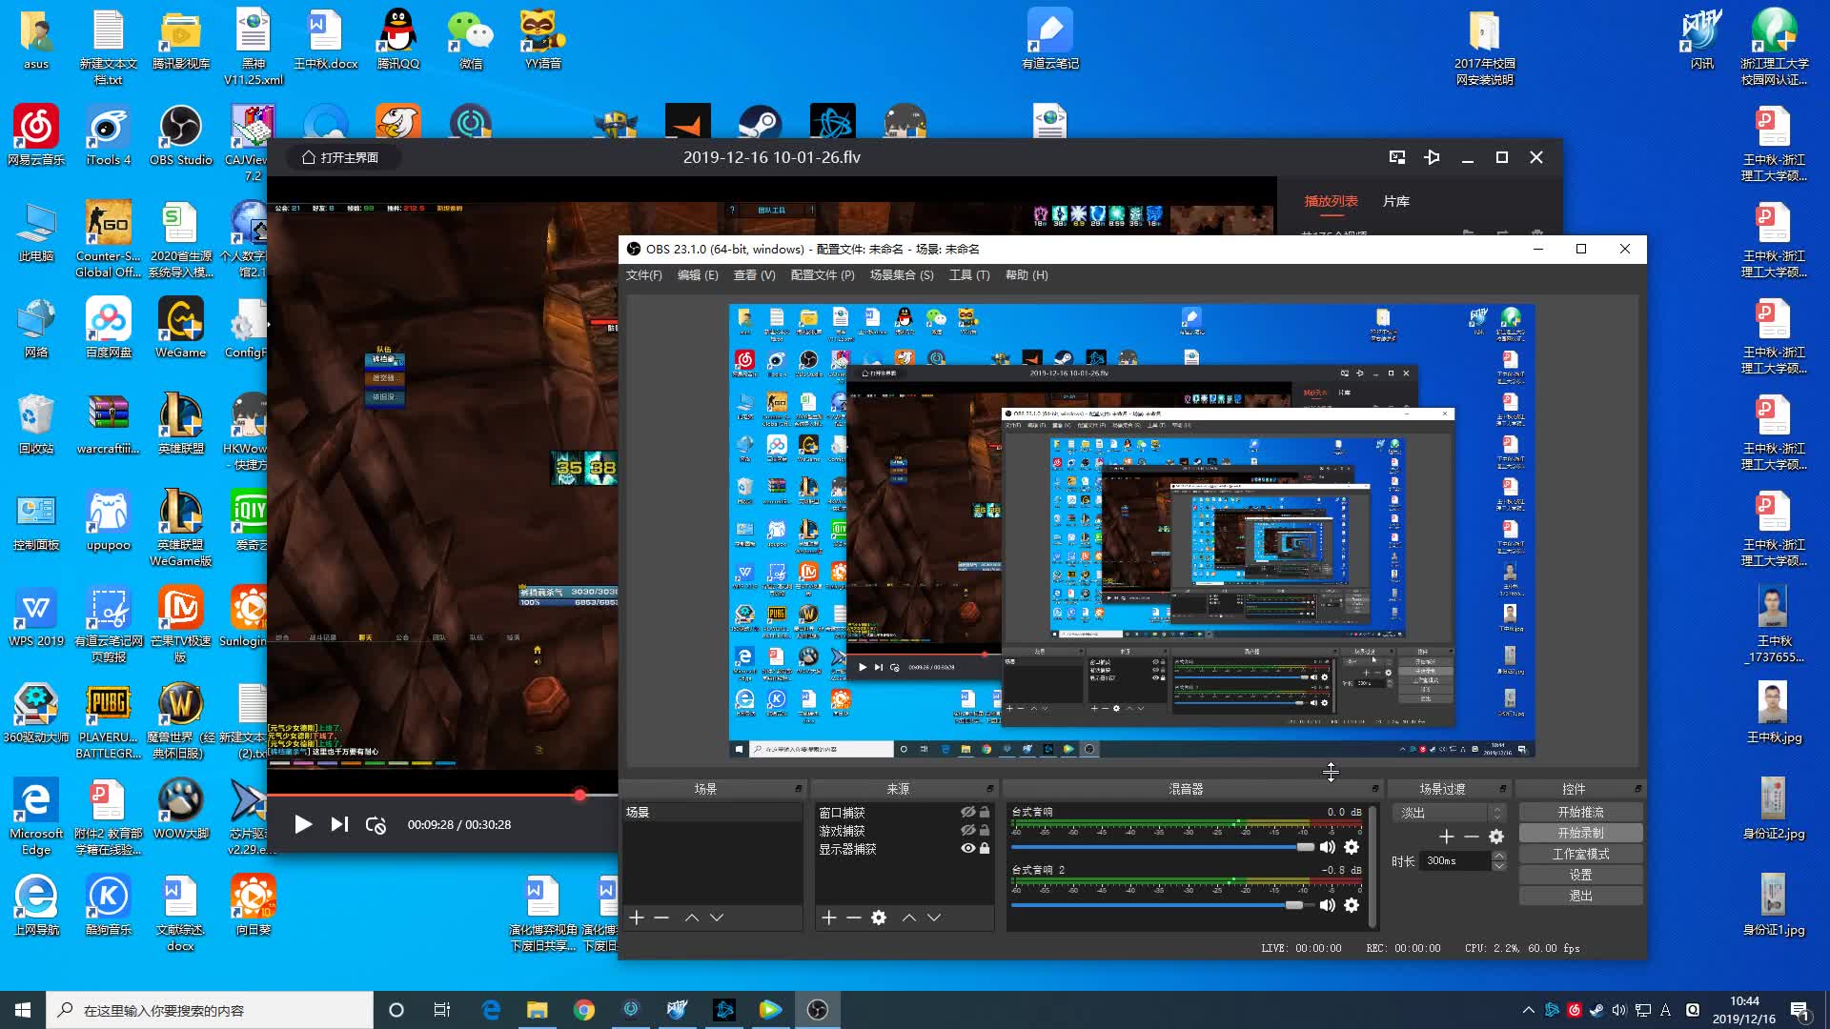Open transition properties gear icon
The image size is (1830, 1029).
(1496, 837)
